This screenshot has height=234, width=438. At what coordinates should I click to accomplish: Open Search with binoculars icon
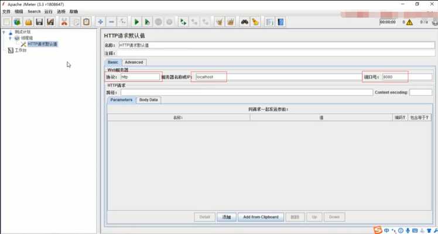245,22
